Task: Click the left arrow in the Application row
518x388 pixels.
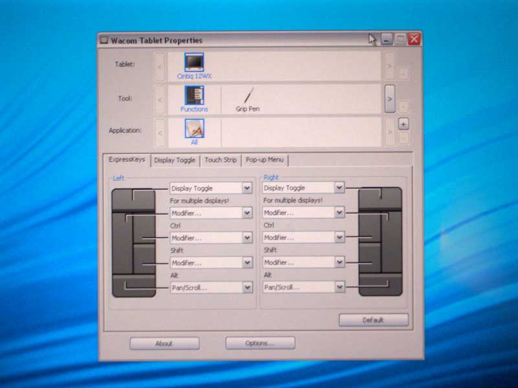Action: click(x=160, y=133)
